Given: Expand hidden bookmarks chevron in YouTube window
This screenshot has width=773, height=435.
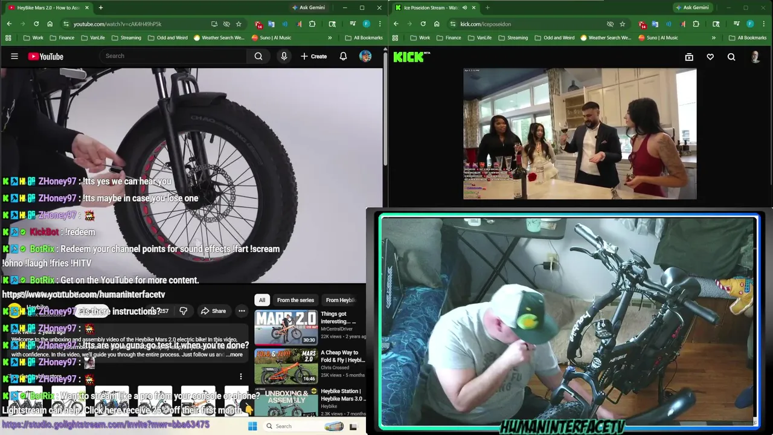Looking at the screenshot, I should tap(330, 37).
